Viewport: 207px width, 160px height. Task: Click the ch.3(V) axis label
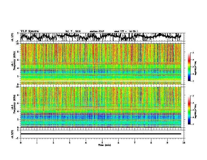[13, 134]
